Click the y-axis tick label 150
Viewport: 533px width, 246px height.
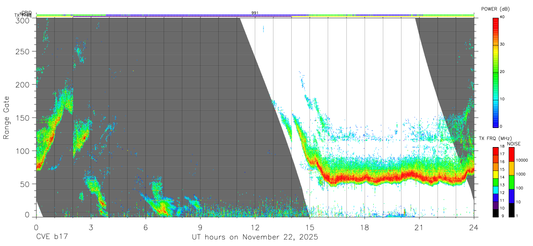23,118
